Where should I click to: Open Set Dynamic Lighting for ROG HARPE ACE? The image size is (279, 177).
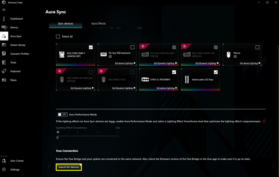coord(82,88)
